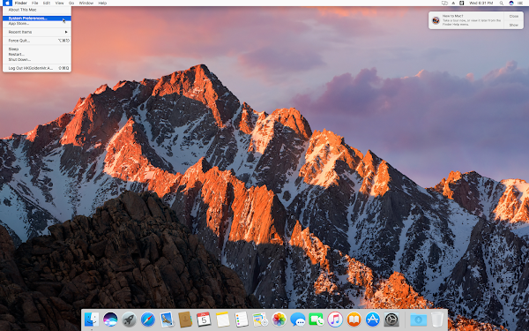Open Notes icon in Dock
The width and height of the screenshot is (529, 331).
(223, 320)
